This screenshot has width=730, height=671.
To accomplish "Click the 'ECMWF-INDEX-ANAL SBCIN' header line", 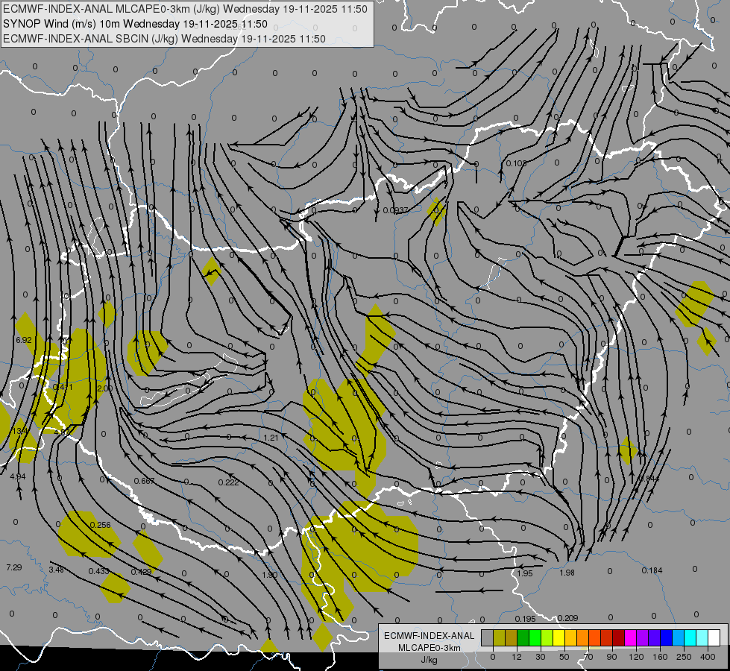I will [x=164, y=39].
